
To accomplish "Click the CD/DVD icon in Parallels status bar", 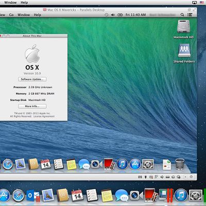I will [x=151, y=177].
